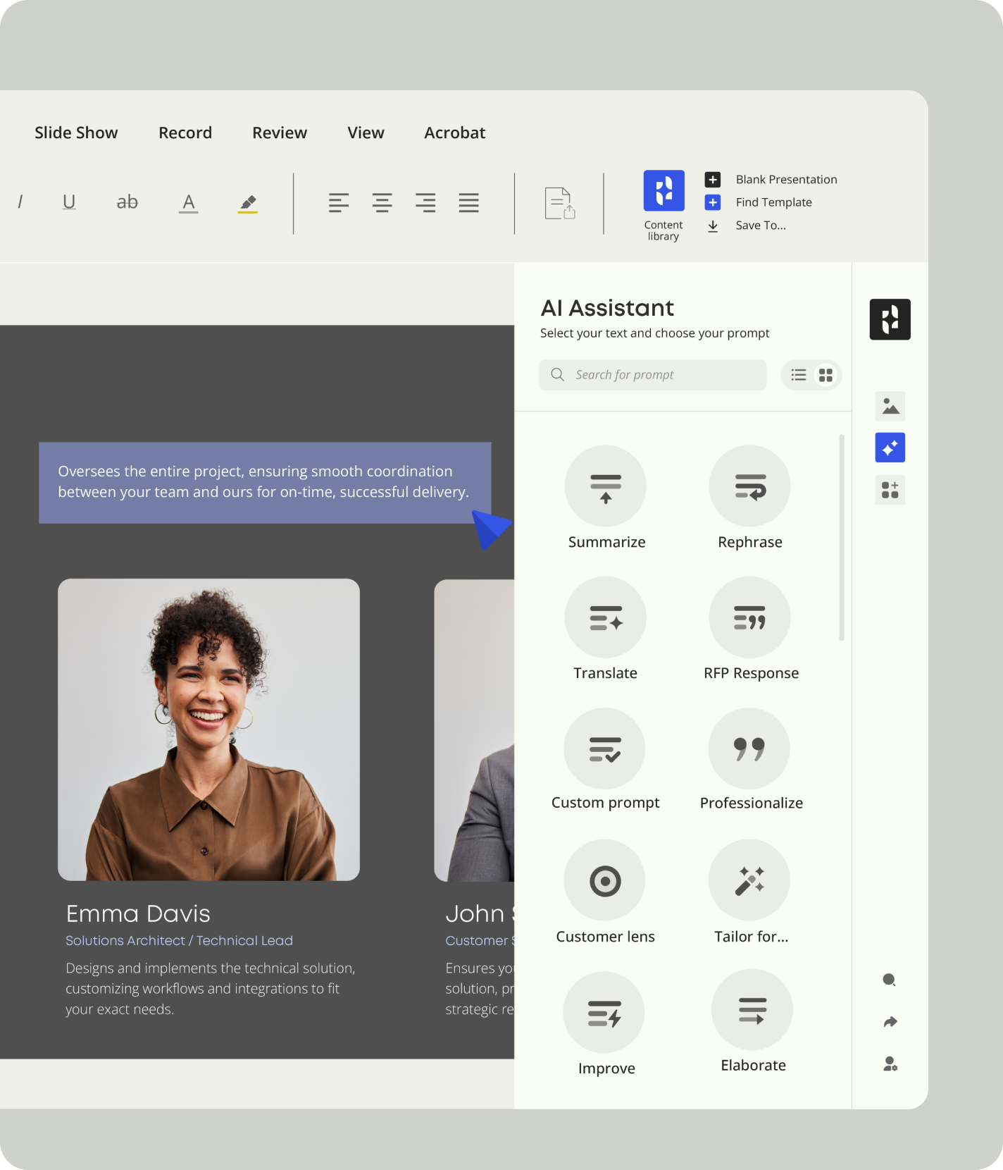Create a Blank Presentation
Image resolution: width=1003 pixels, height=1170 pixels.
coord(786,180)
